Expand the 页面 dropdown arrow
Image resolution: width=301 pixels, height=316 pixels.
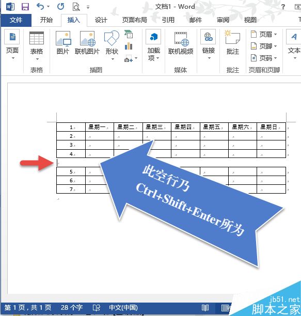click(x=13, y=58)
